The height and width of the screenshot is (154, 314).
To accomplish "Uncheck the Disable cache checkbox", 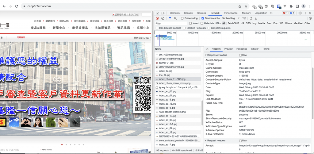I will (x=203, y=18).
